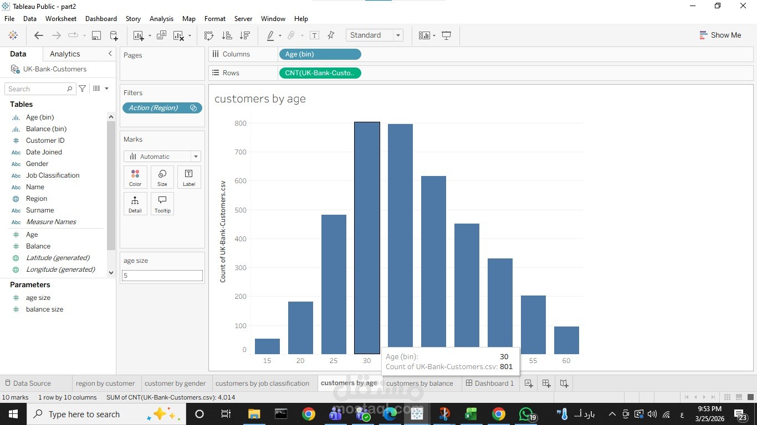Click the Sort Descending icon
Viewport: 757px width, 425px height.
(244, 35)
